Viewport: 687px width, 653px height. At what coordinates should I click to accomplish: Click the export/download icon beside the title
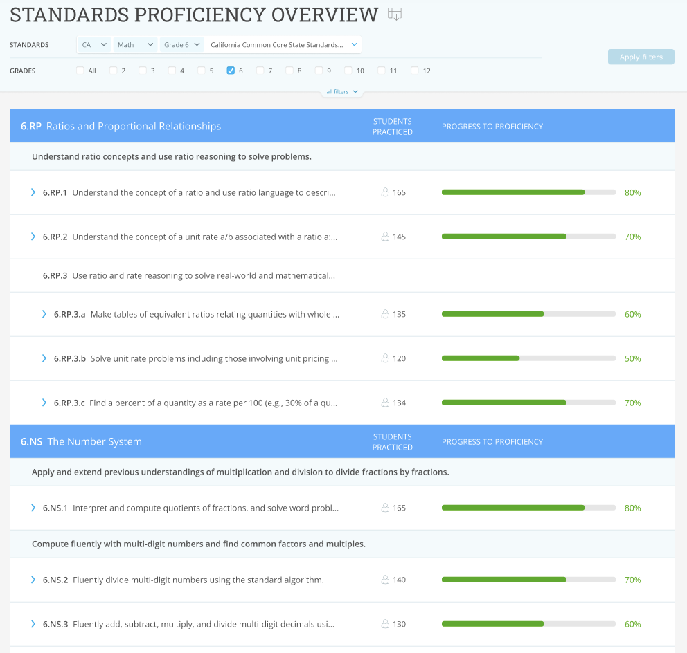395,14
